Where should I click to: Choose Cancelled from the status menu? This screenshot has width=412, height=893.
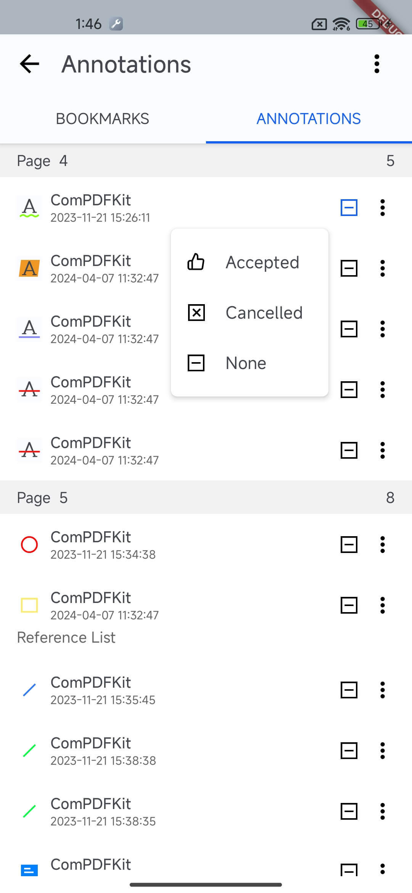(x=249, y=313)
